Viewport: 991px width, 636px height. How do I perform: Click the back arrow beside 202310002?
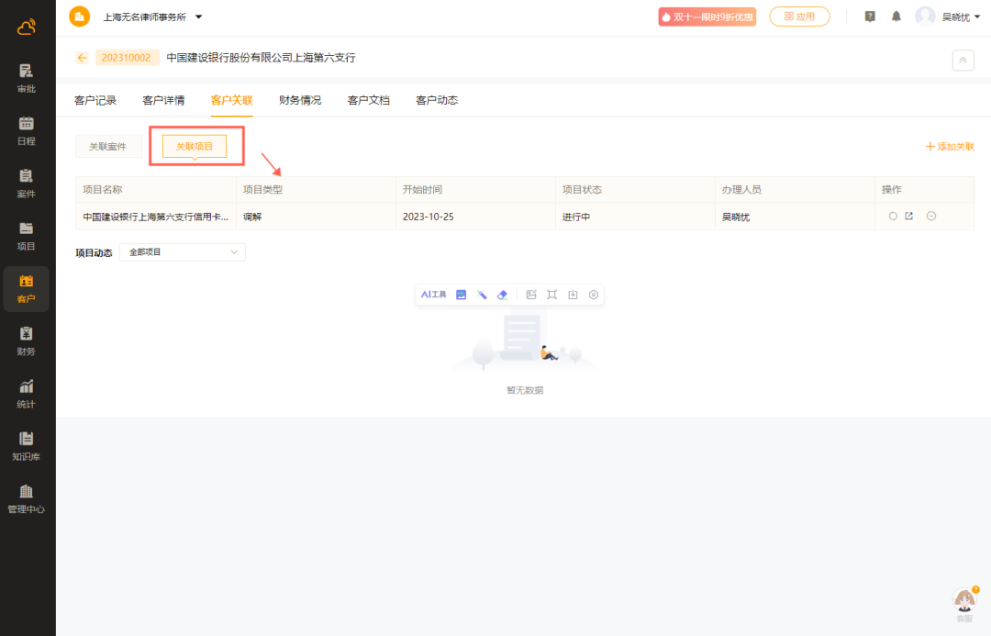click(83, 58)
